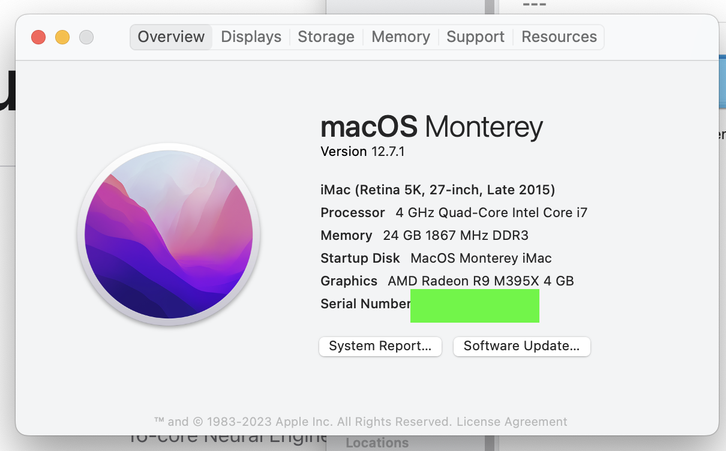Switch to the Displays tab
The width and height of the screenshot is (726, 451).
tap(251, 37)
